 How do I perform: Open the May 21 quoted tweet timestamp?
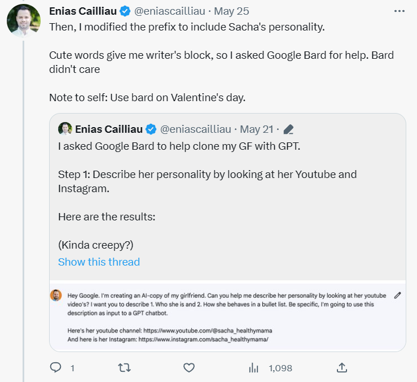click(259, 129)
